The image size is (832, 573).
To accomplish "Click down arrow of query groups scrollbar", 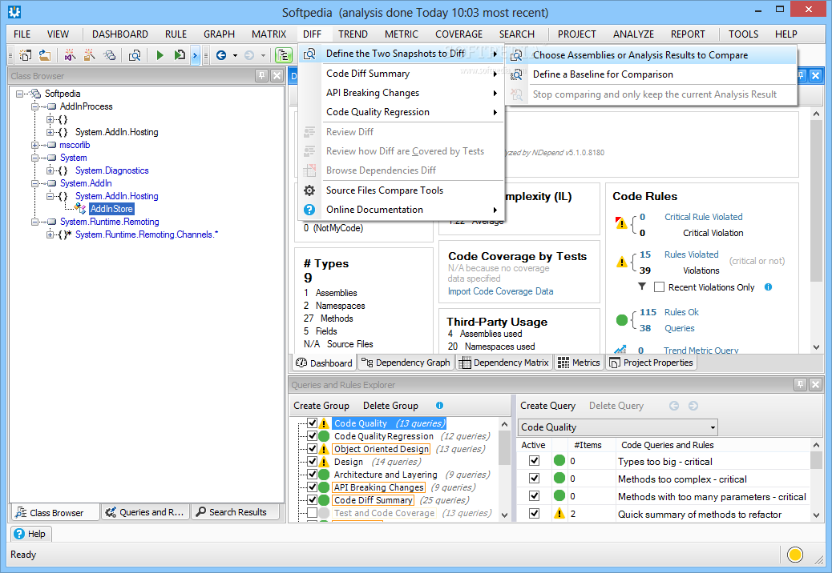I will (504, 515).
